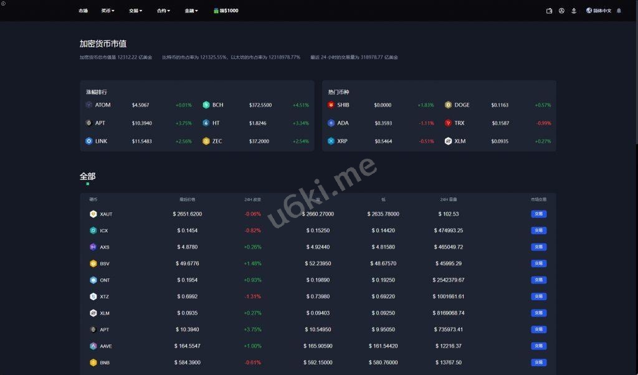The width and height of the screenshot is (638, 375).
Task: Click the green gift icon for $1000
Action: tap(216, 11)
